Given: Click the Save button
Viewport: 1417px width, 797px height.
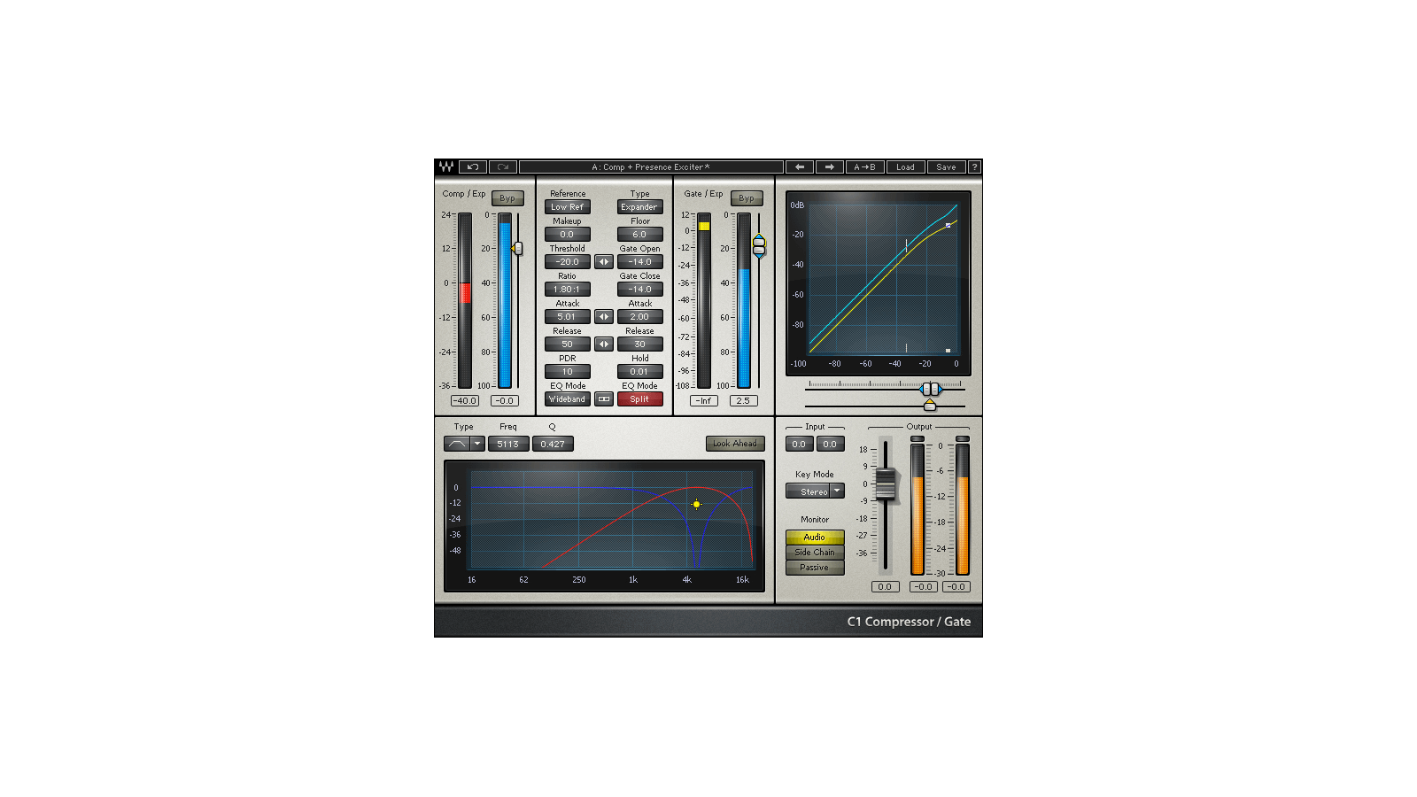Looking at the screenshot, I should pyautogui.click(x=947, y=166).
